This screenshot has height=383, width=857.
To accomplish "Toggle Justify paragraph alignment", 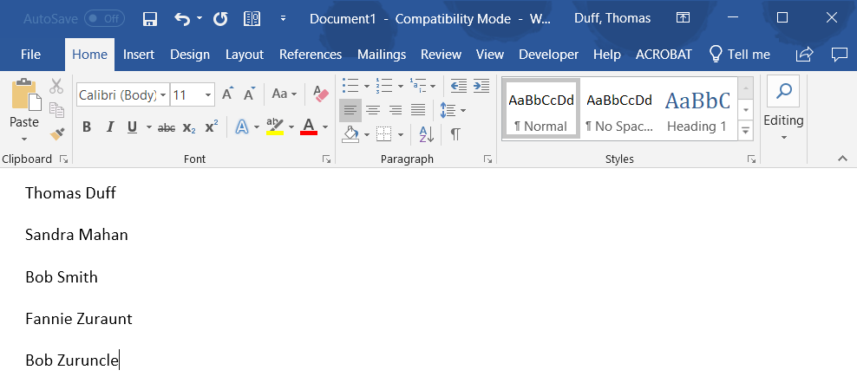I will 418,110.
